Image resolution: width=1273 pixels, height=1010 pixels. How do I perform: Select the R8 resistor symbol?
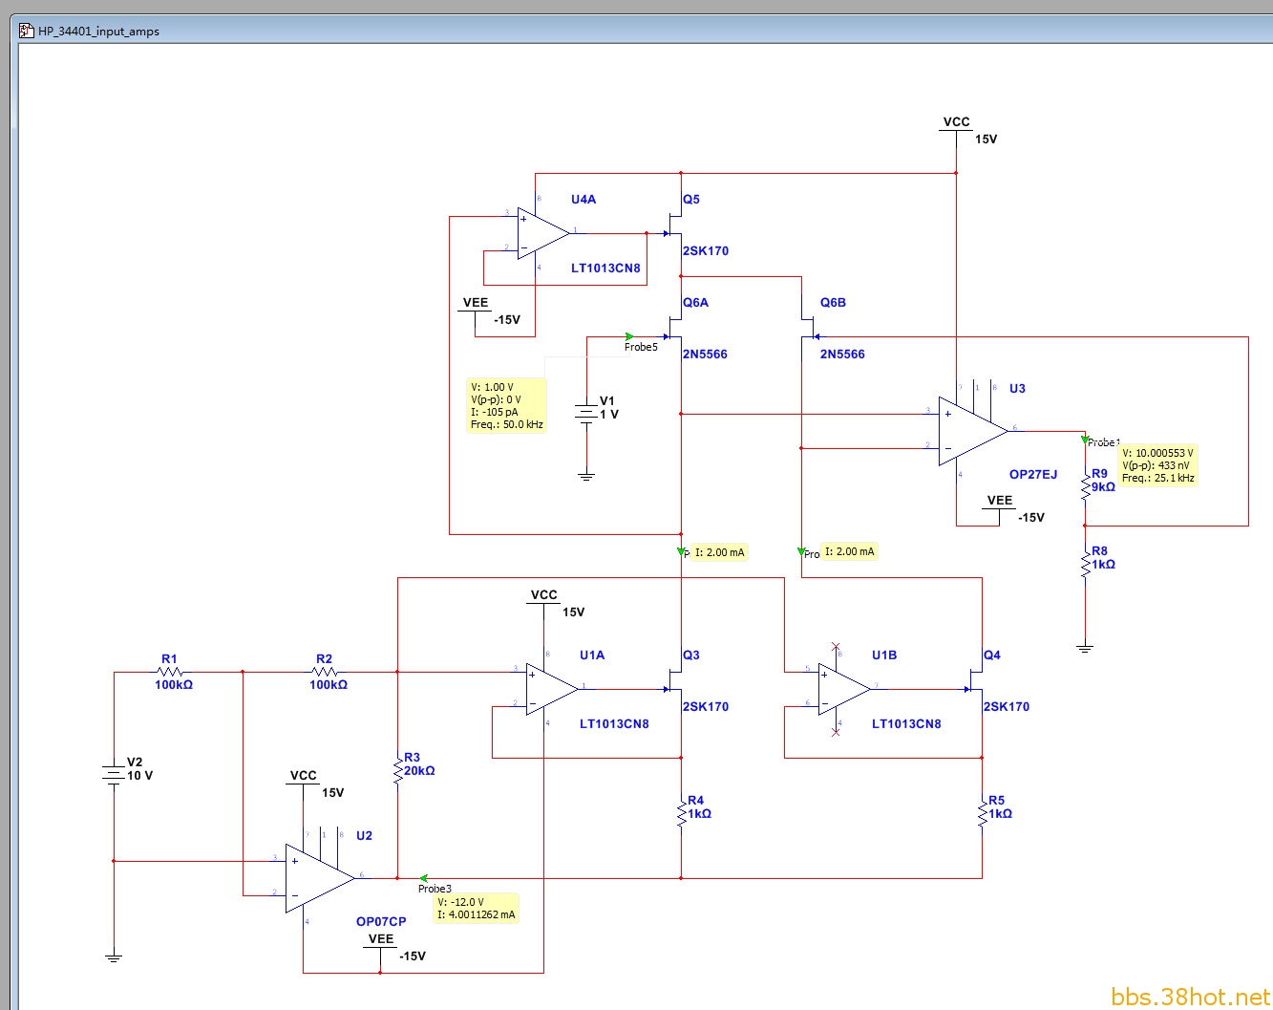pos(1085,563)
